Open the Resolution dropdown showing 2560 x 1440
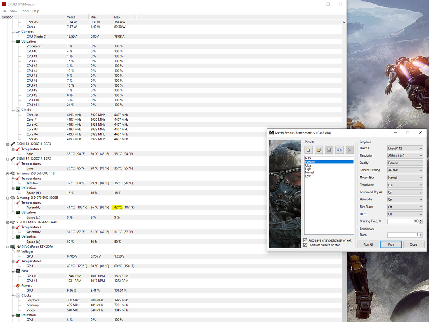This screenshot has width=429, height=322. 405,155
